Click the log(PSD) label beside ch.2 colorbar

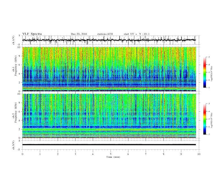[x=212, y=120]
